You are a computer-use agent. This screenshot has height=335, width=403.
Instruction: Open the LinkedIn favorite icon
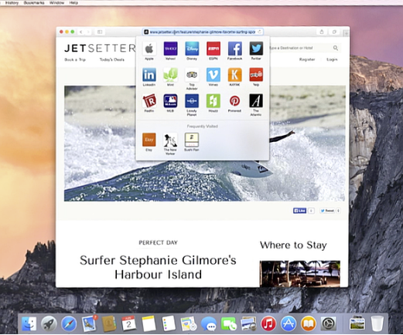point(149,75)
